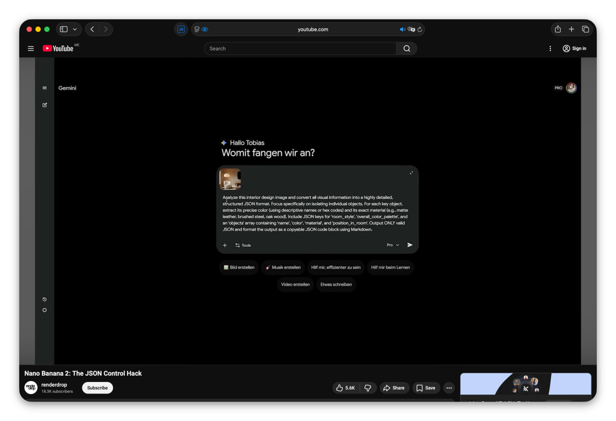Subscribe to renderdrop channel
Viewport: 616px width, 421px height.
[x=97, y=388]
